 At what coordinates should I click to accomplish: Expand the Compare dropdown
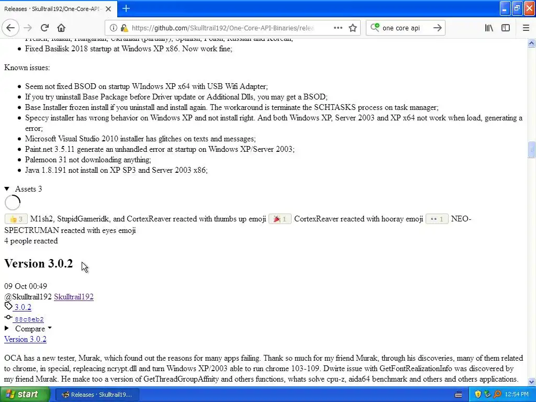tap(28, 329)
